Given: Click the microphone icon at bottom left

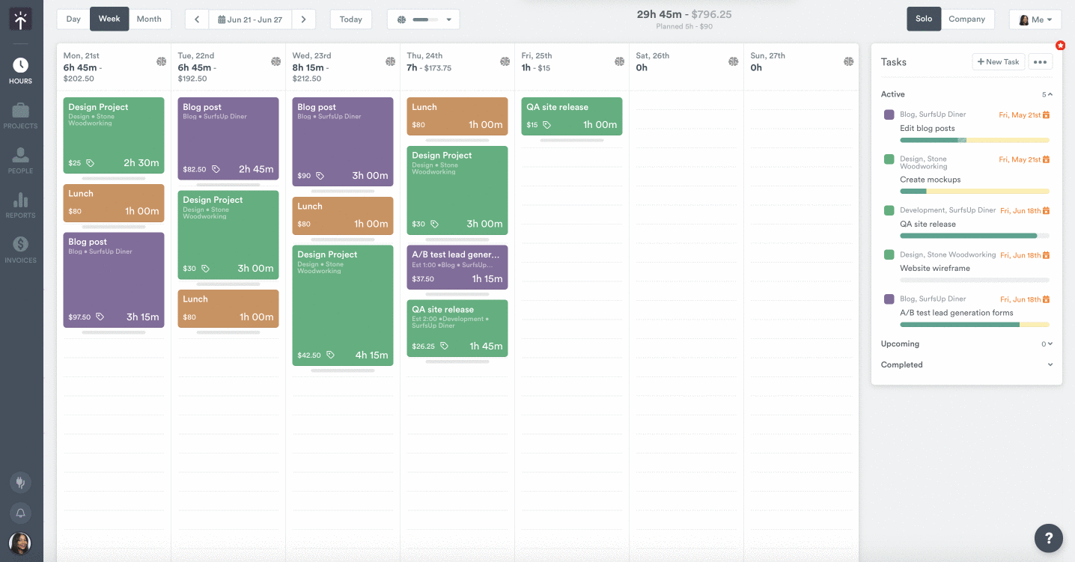Looking at the screenshot, I should pyautogui.click(x=20, y=483).
